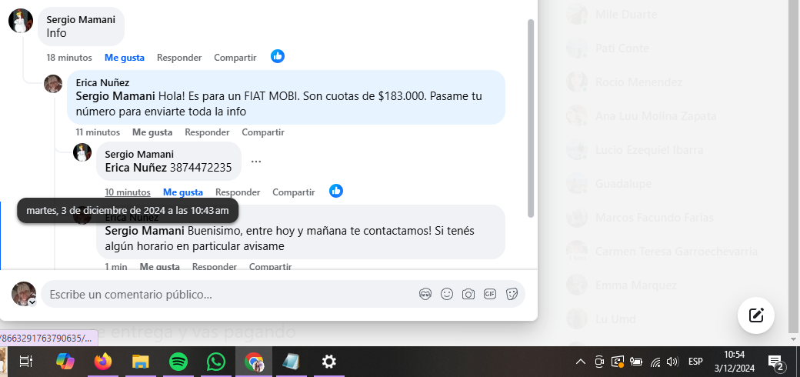
Task: Open the 10 minutos timestamp link
Action: coord(128,192)
